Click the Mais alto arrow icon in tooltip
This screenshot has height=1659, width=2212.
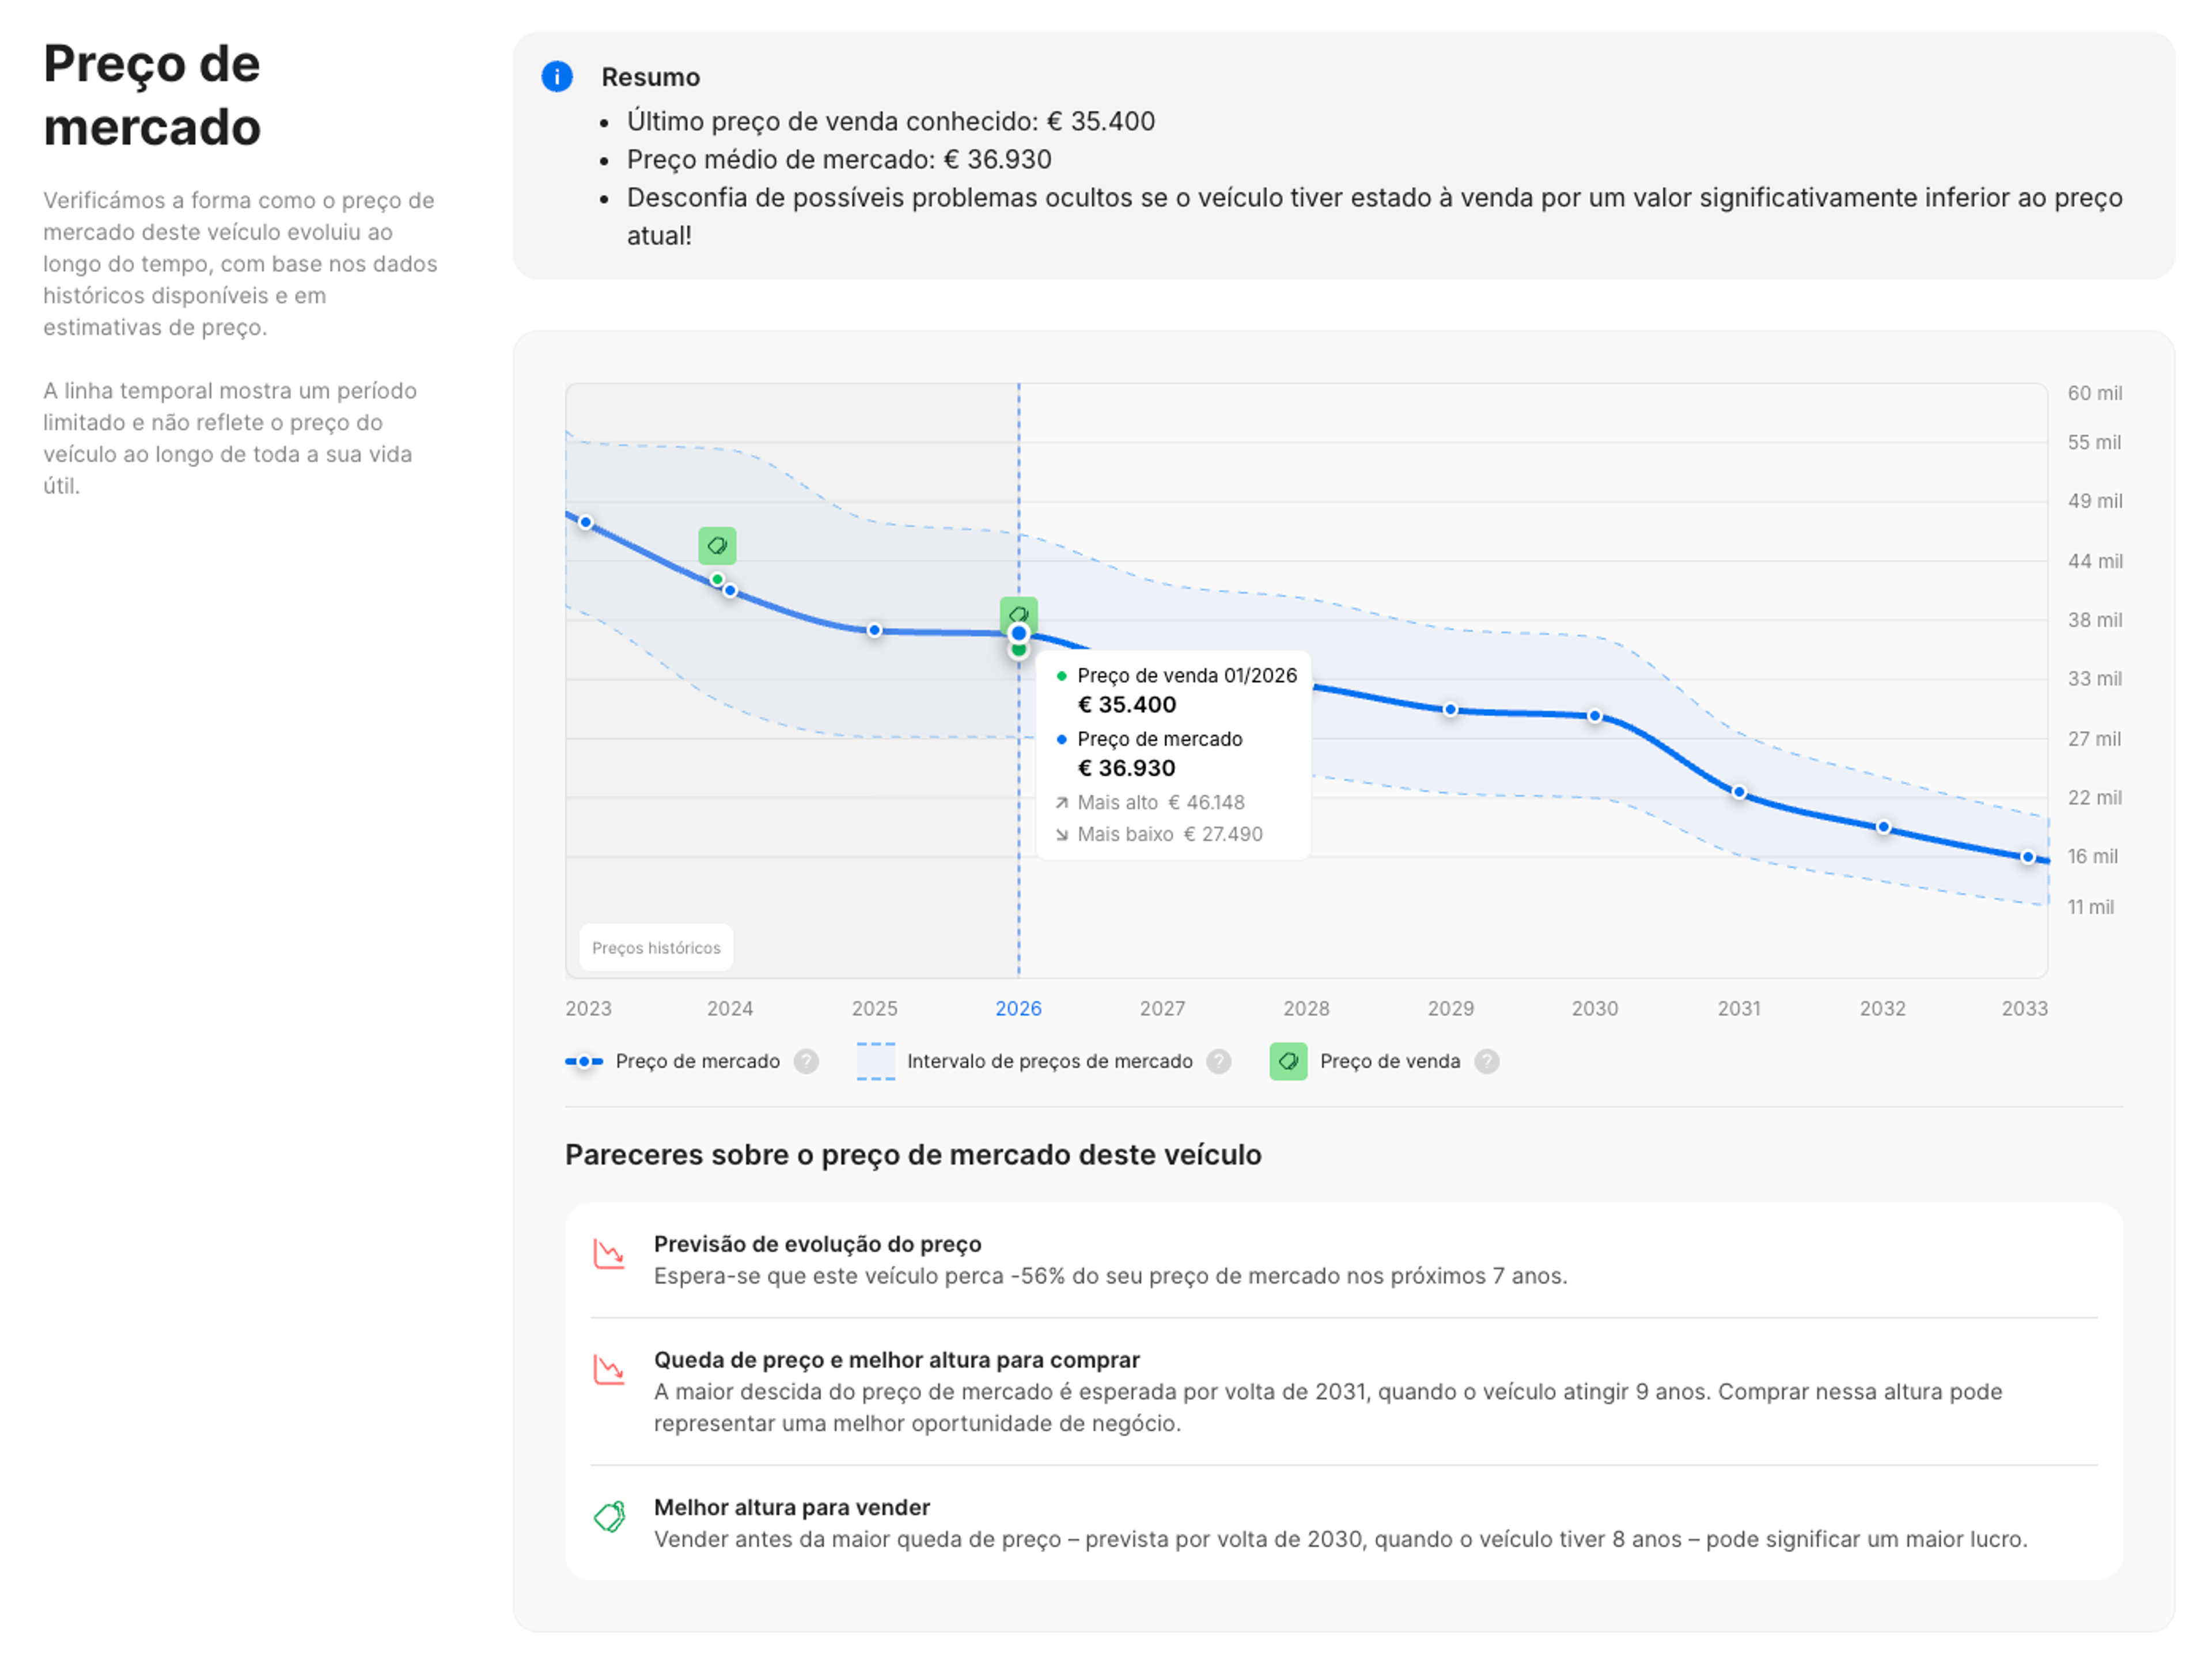[x=1061, y=803]
